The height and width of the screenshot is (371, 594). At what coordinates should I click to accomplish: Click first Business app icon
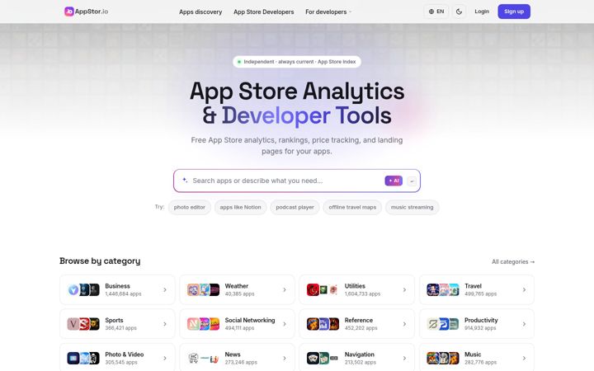(x=73, y=289)
